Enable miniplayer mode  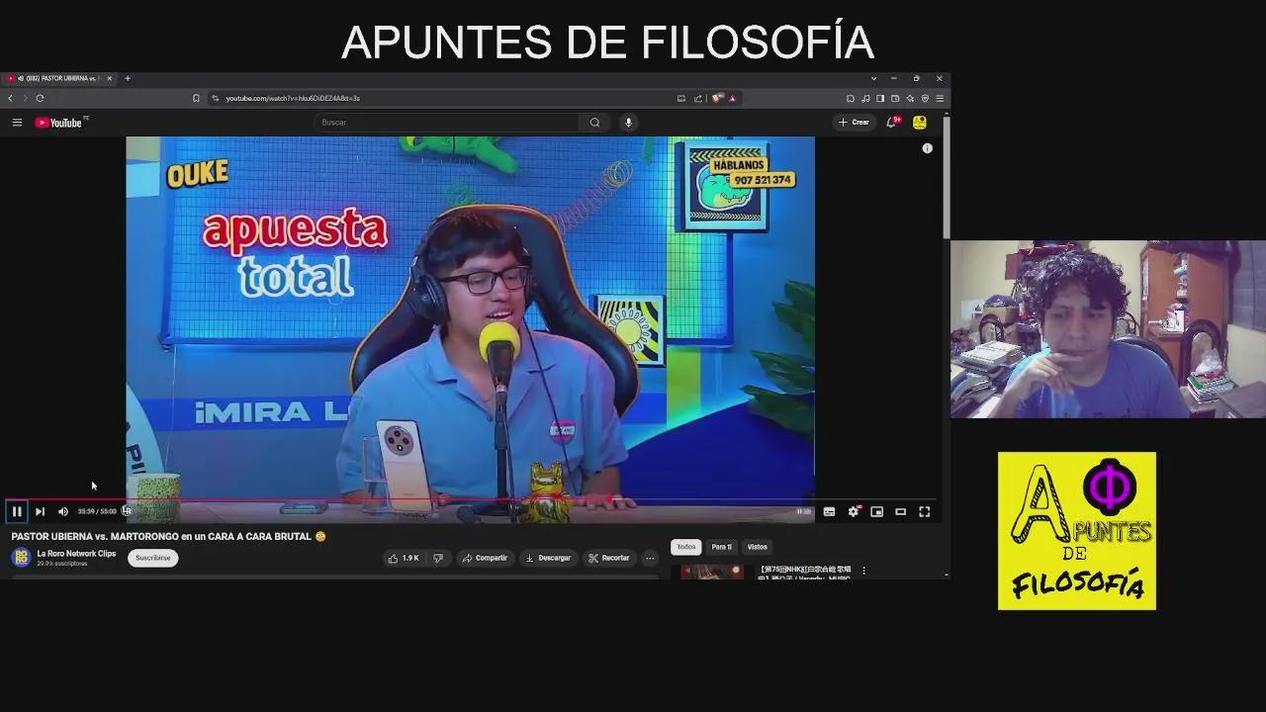876,511
